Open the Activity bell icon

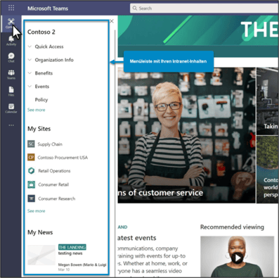[11, 41]
